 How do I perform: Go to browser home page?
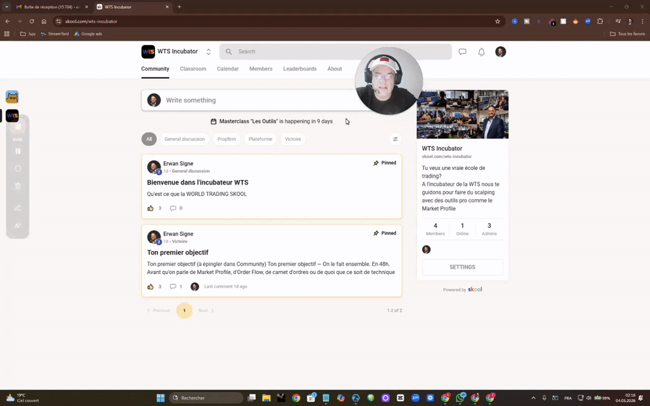44,21
